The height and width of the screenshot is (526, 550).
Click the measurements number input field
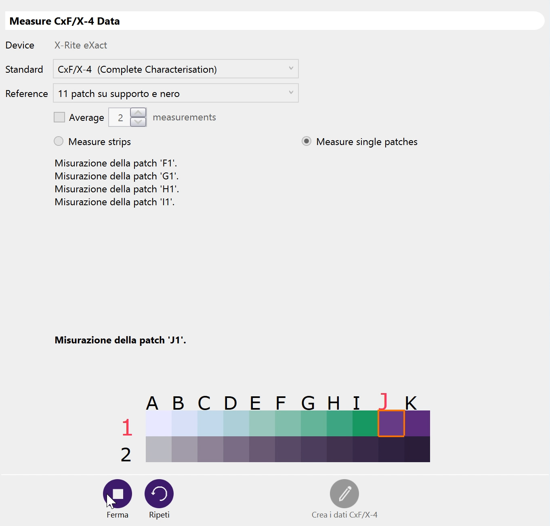[120, 118]
